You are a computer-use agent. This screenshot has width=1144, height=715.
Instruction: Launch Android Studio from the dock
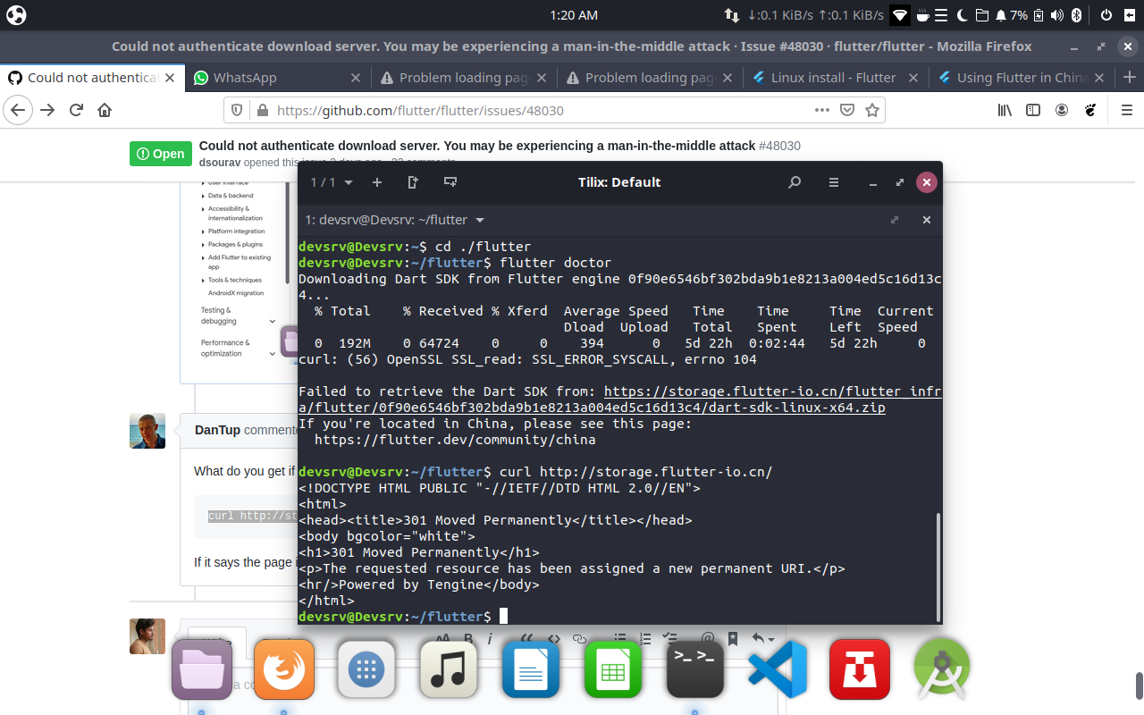tap(942, 669)
